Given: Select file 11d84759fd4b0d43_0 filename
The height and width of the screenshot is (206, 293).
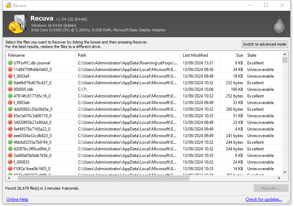Looking at the screenshot, I should (x=33, y=70).
